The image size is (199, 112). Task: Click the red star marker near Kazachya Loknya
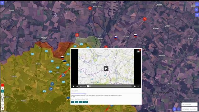click(x=77, y=35)
